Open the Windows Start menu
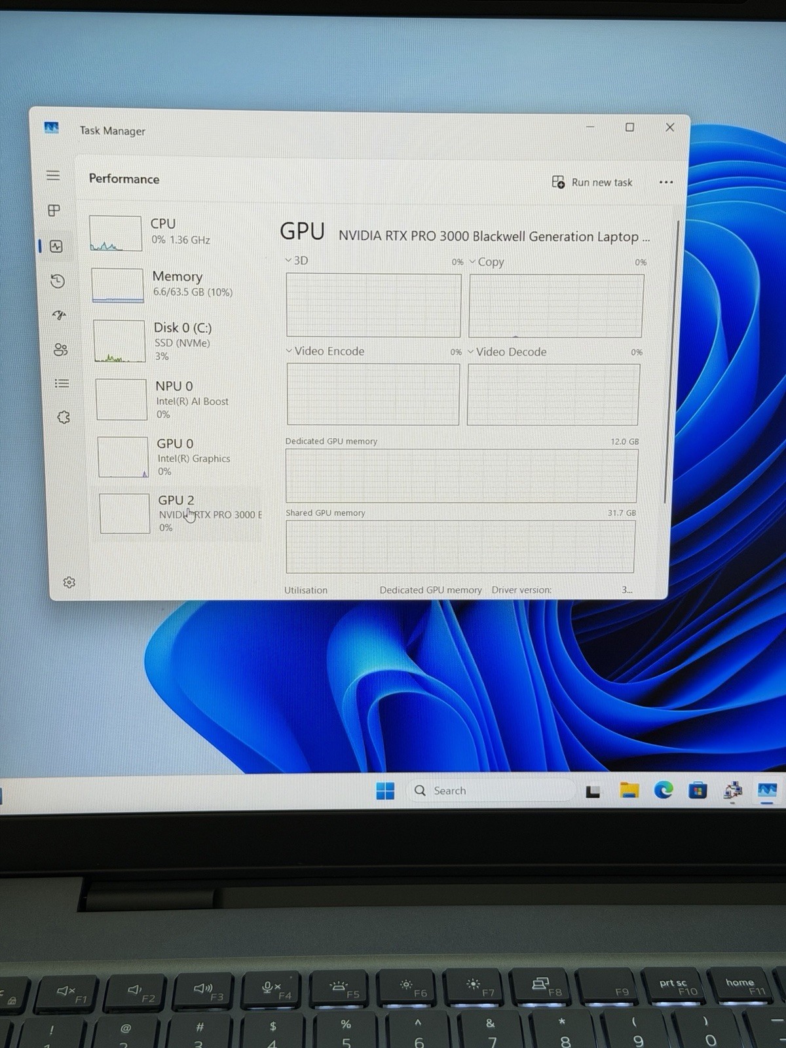 pyautogui.click(x=385, y=791)
